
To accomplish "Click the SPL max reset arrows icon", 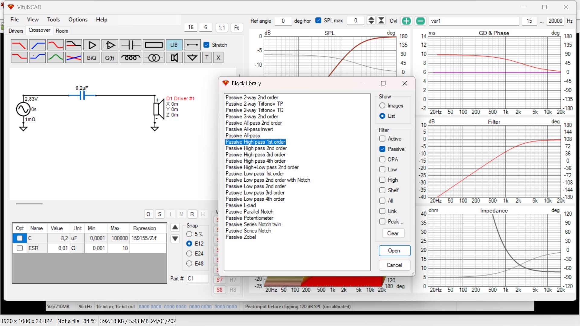I will [382, 21].
